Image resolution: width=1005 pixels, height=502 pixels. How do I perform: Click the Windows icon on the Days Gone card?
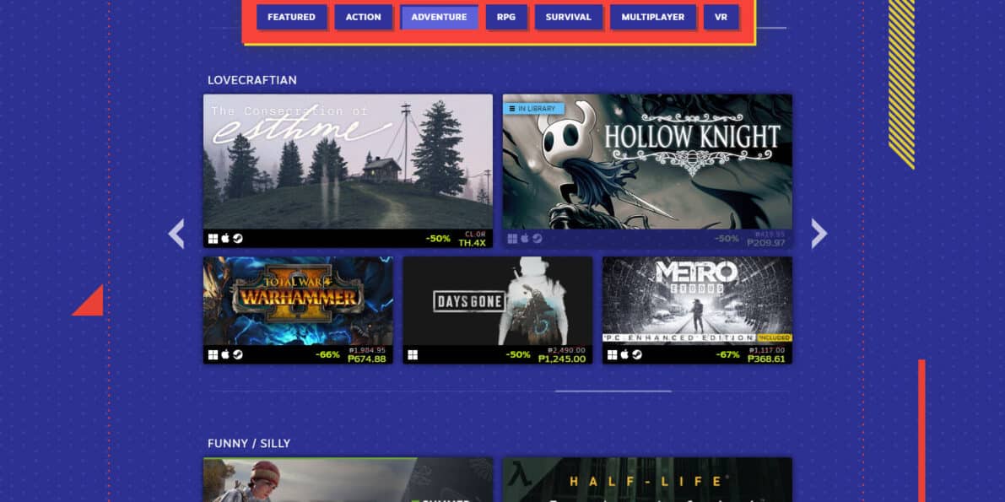click(413, 354)
